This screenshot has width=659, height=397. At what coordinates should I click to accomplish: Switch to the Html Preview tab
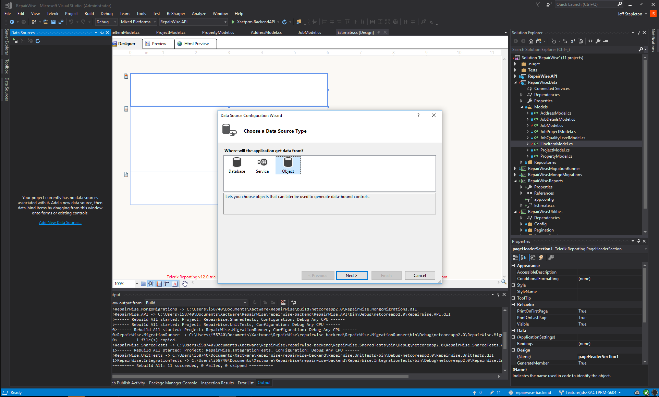tap(196, 44)
